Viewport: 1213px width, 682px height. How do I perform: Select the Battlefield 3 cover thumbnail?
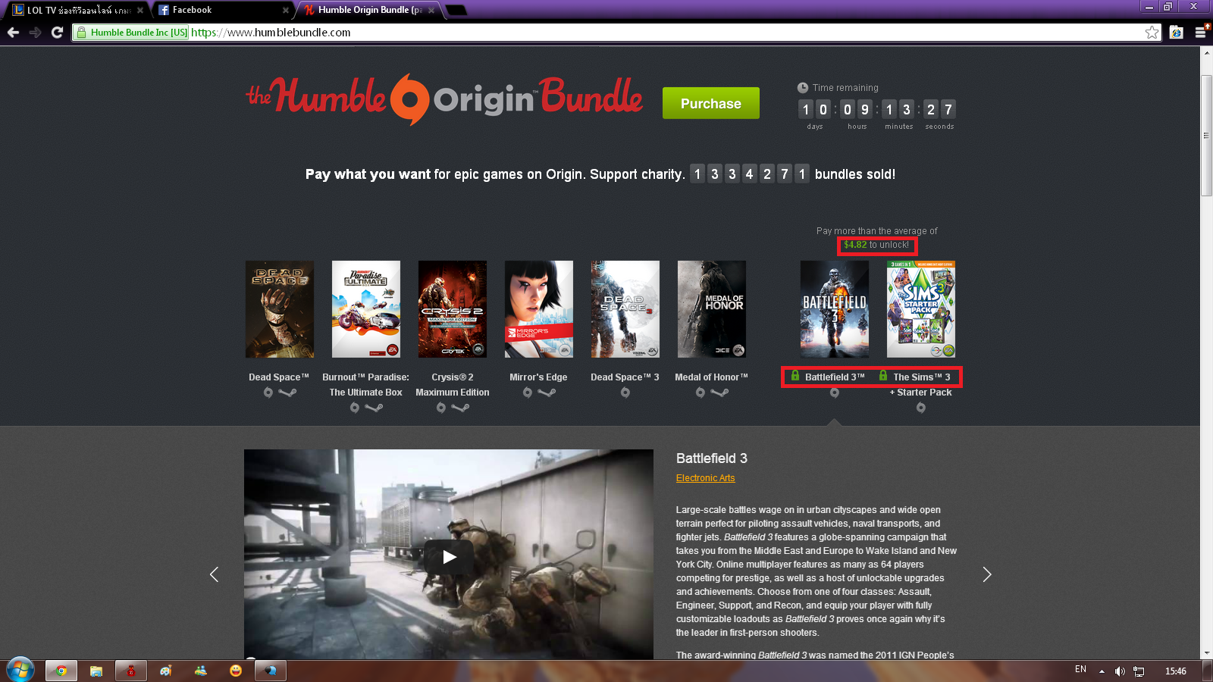point(835,309)
